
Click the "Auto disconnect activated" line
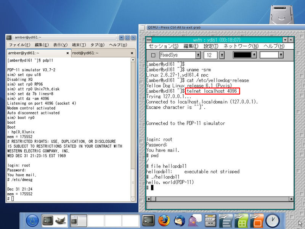[33, 113]
